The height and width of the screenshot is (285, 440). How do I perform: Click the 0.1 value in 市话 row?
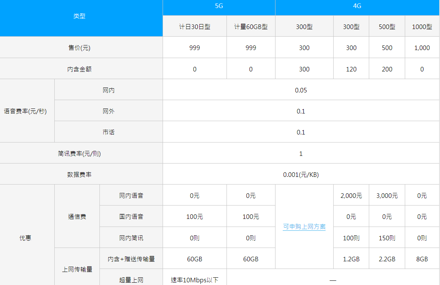point(301,132)
